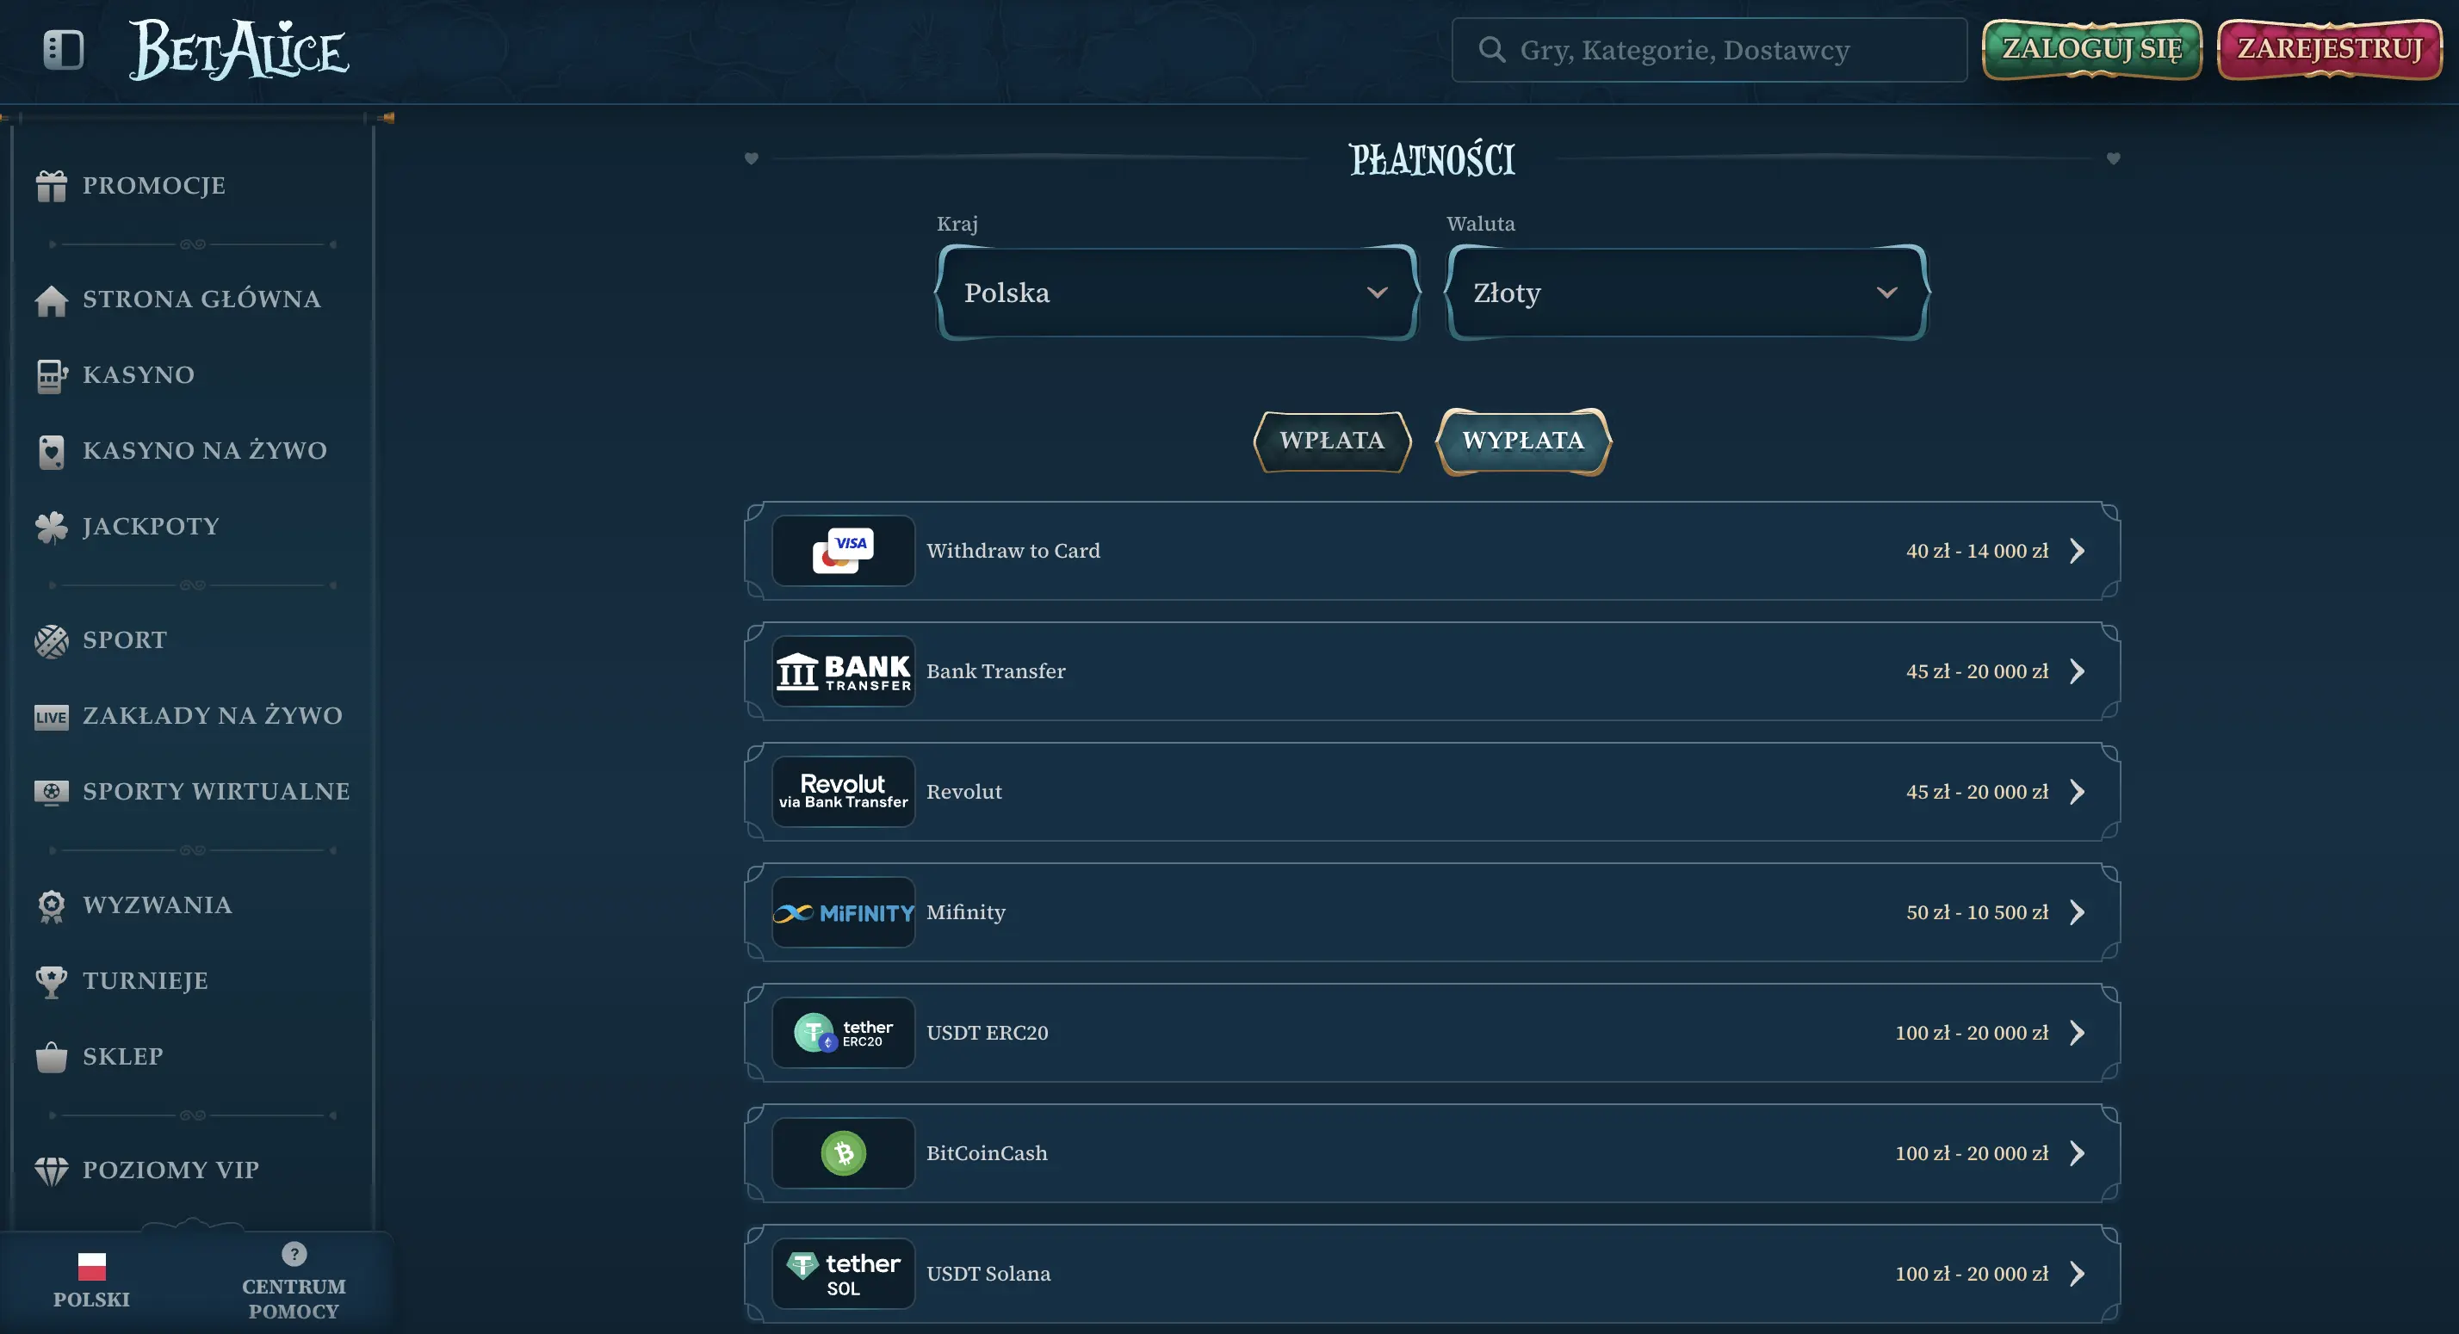The image size is (2459, 1334).
Task: Click the 'USDT Solana' method name
Action: 988,1273
